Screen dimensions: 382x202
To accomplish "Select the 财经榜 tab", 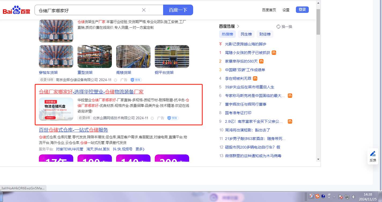I will (x=265, y=34).
